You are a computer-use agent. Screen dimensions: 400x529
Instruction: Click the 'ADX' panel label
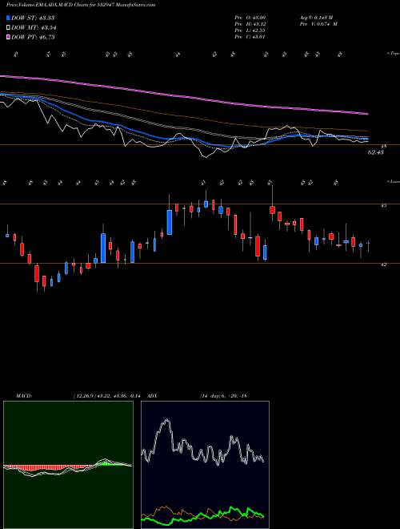(x=152, y=396)
